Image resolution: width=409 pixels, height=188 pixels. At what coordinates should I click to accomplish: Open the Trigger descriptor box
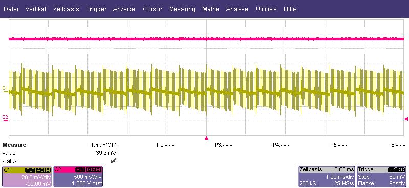(382, 177)
